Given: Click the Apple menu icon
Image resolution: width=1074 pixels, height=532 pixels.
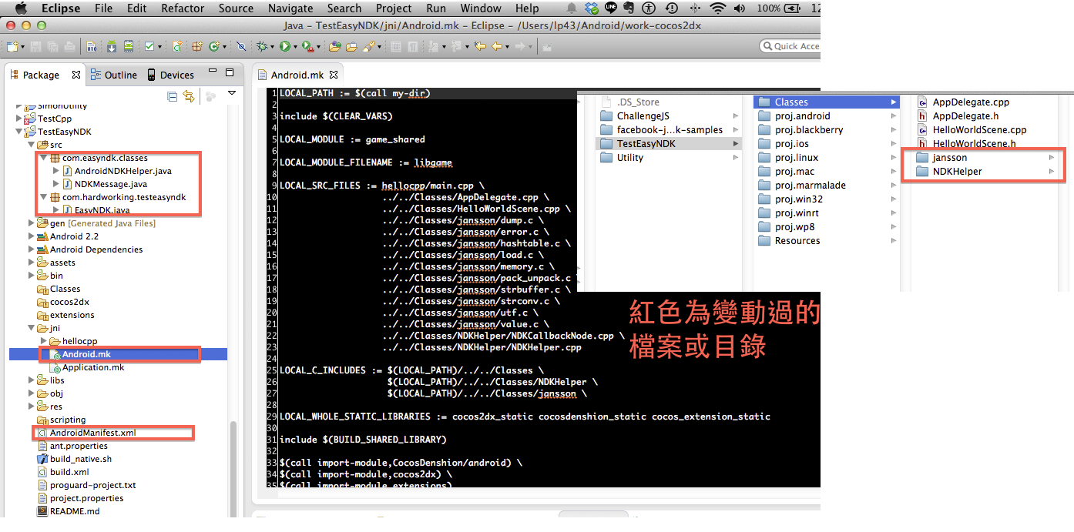Looking at the screenshot, I should click(20, 8).
